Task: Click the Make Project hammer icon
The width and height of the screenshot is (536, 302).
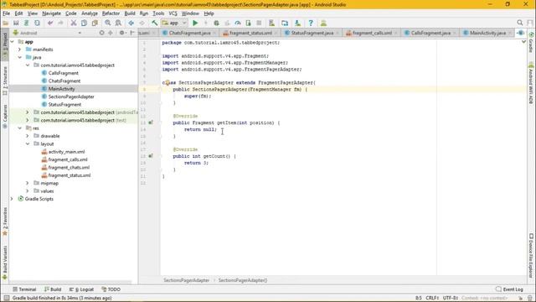Action: click(x=154, y=23)
